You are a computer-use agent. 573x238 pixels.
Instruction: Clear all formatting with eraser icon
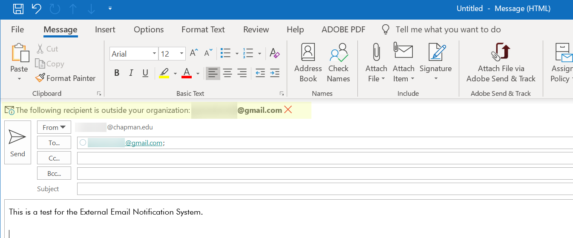pos(275,53)
